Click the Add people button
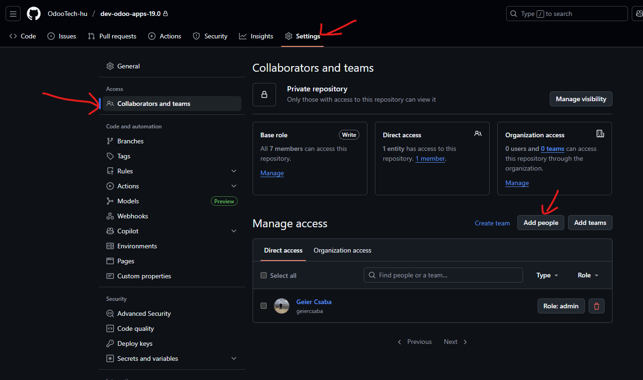Viewport: 643px width, 380px height. (x=540, y=223)
